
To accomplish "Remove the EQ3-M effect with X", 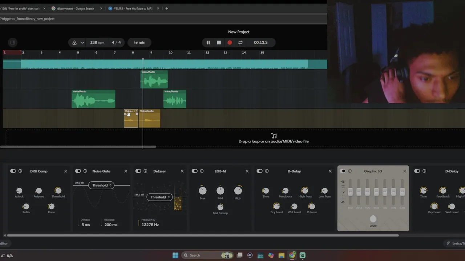I will [x=247, y=171].
